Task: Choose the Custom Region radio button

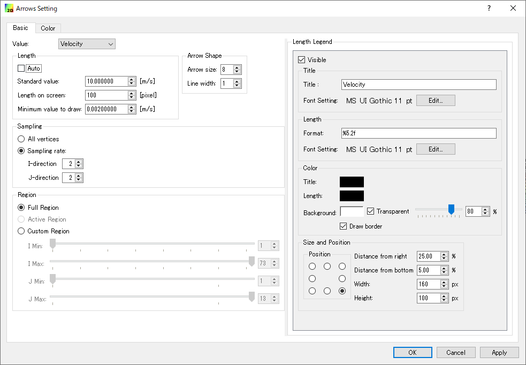Action: point(21,231)
